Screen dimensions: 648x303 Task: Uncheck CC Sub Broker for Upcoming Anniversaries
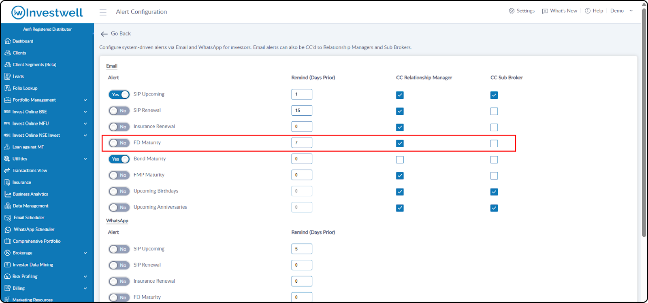point(494,208)
